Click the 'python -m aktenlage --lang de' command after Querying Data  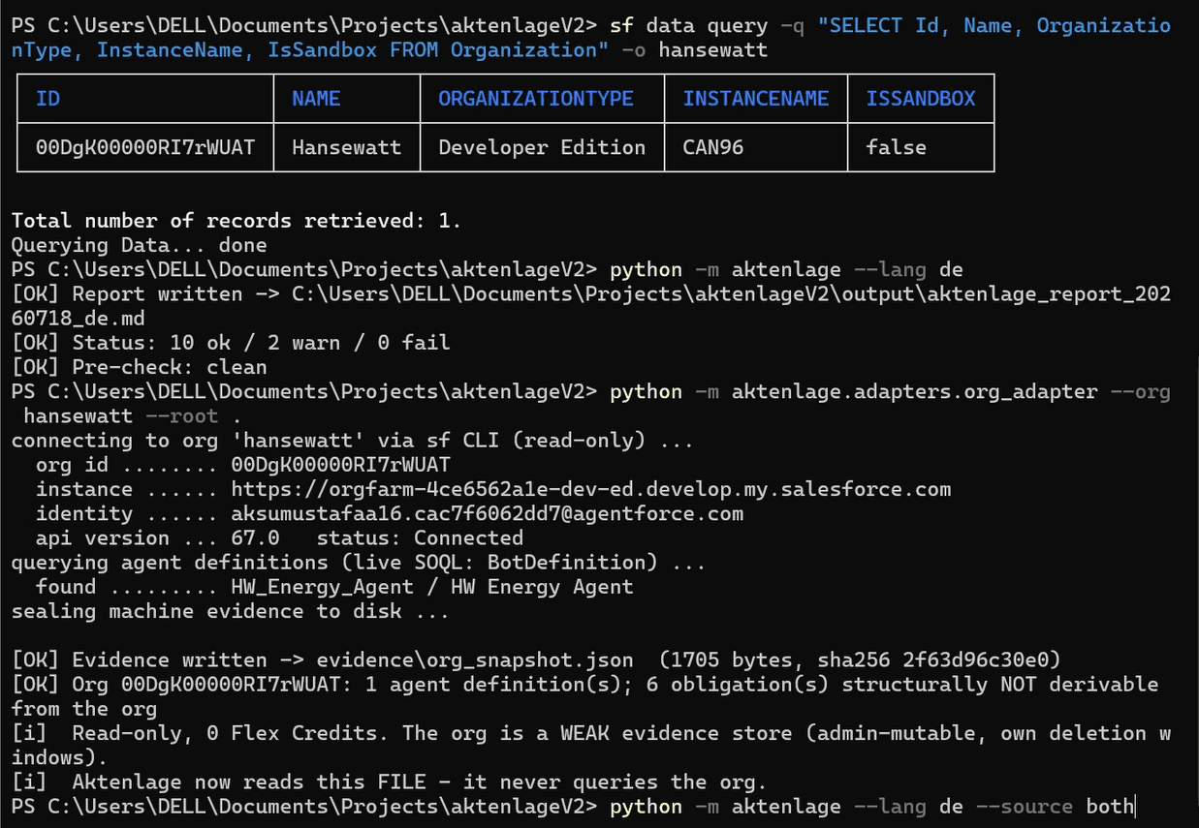click(x=787, y=269)
